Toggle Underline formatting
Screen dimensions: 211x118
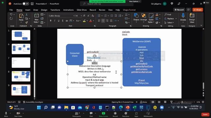coord(59,21)
